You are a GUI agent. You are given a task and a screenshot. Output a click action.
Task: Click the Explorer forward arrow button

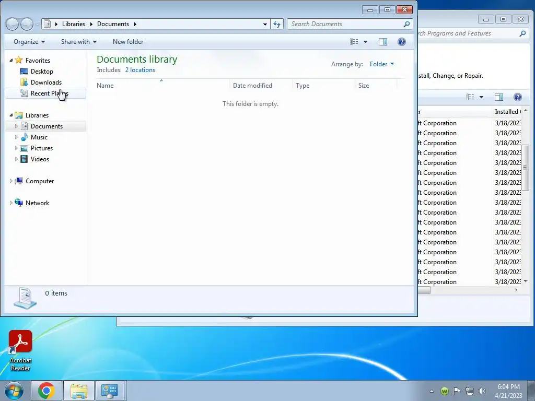tap(27, 24)
